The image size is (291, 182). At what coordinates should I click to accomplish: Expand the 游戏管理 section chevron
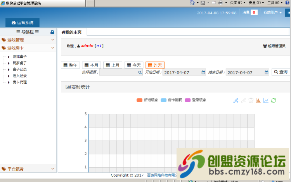click(53, 40)
